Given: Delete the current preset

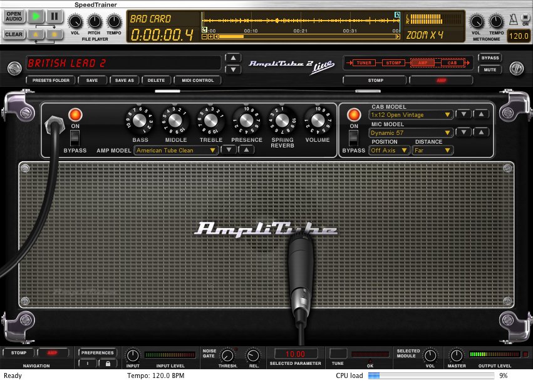Looking at the screenshot, I should [156, 81].
